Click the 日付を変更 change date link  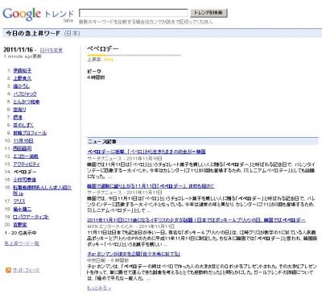52,50
